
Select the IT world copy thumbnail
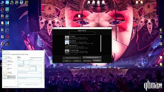67,51
